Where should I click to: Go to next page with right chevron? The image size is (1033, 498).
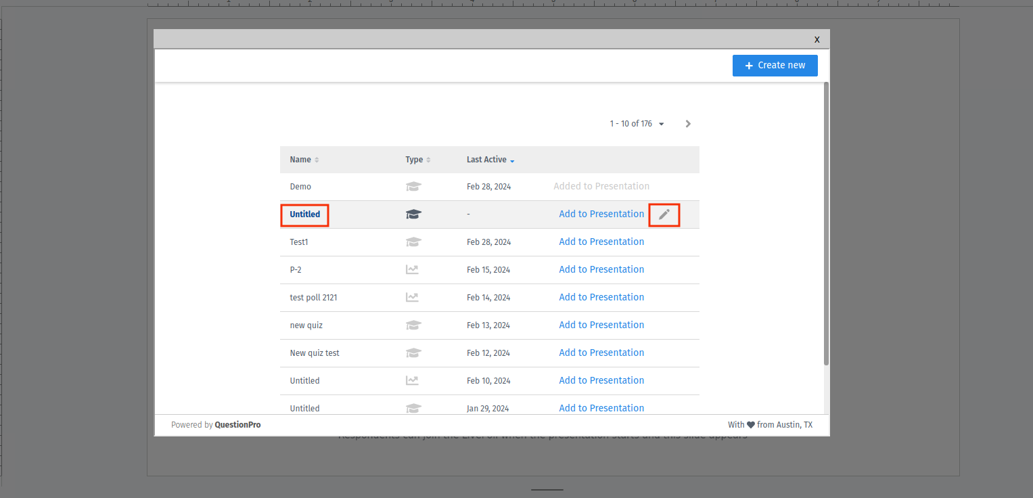point(688,124)
